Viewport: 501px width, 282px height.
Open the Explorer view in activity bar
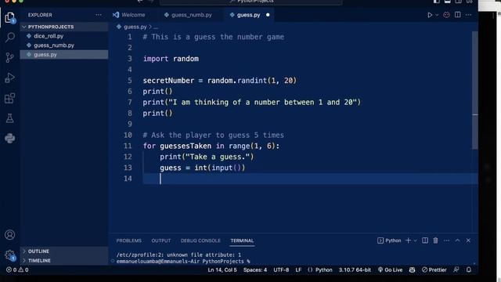point(9,17)
